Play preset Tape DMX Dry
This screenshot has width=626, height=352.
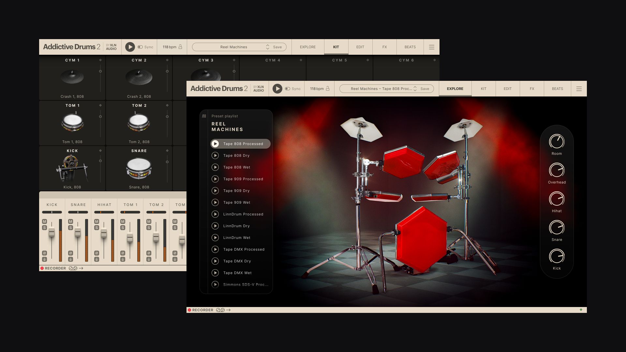point(215,261)
